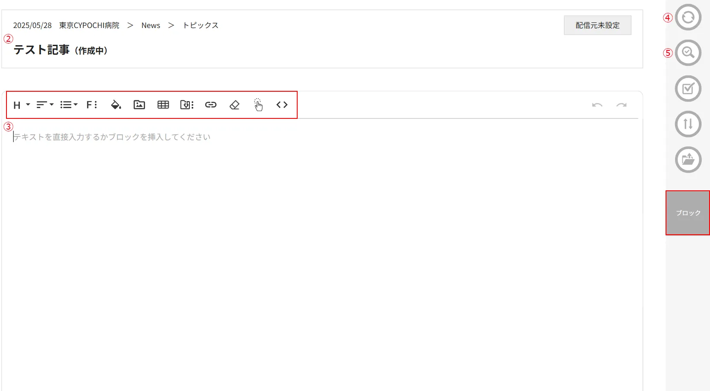710x391 pixels.
Task: Click the トピックス breadcrumb
Action: pos(201,25)
